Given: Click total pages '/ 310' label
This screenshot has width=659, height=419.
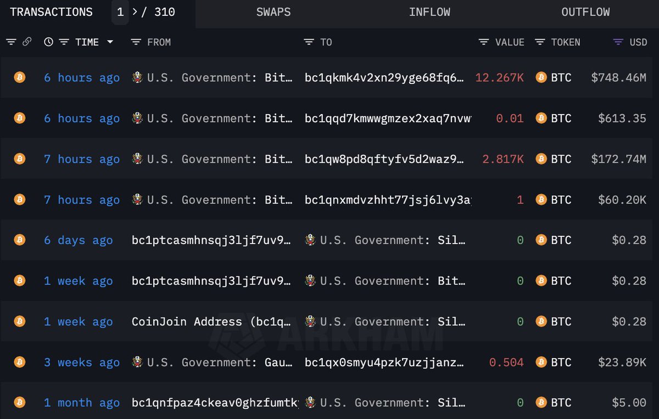Looking at the screenshot, I should click(x=159, y=12).
